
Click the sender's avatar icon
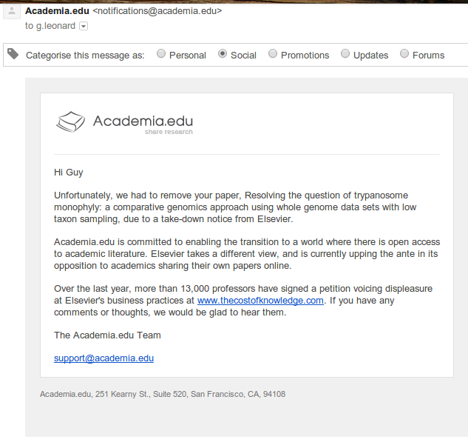[11, 13]
